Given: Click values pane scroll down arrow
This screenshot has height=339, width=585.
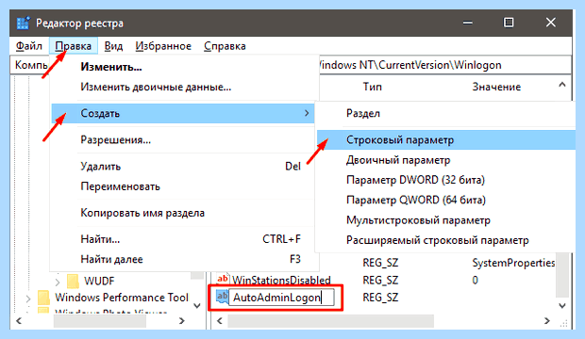Looking at the screenshot, I should click(x=562, y=305).
